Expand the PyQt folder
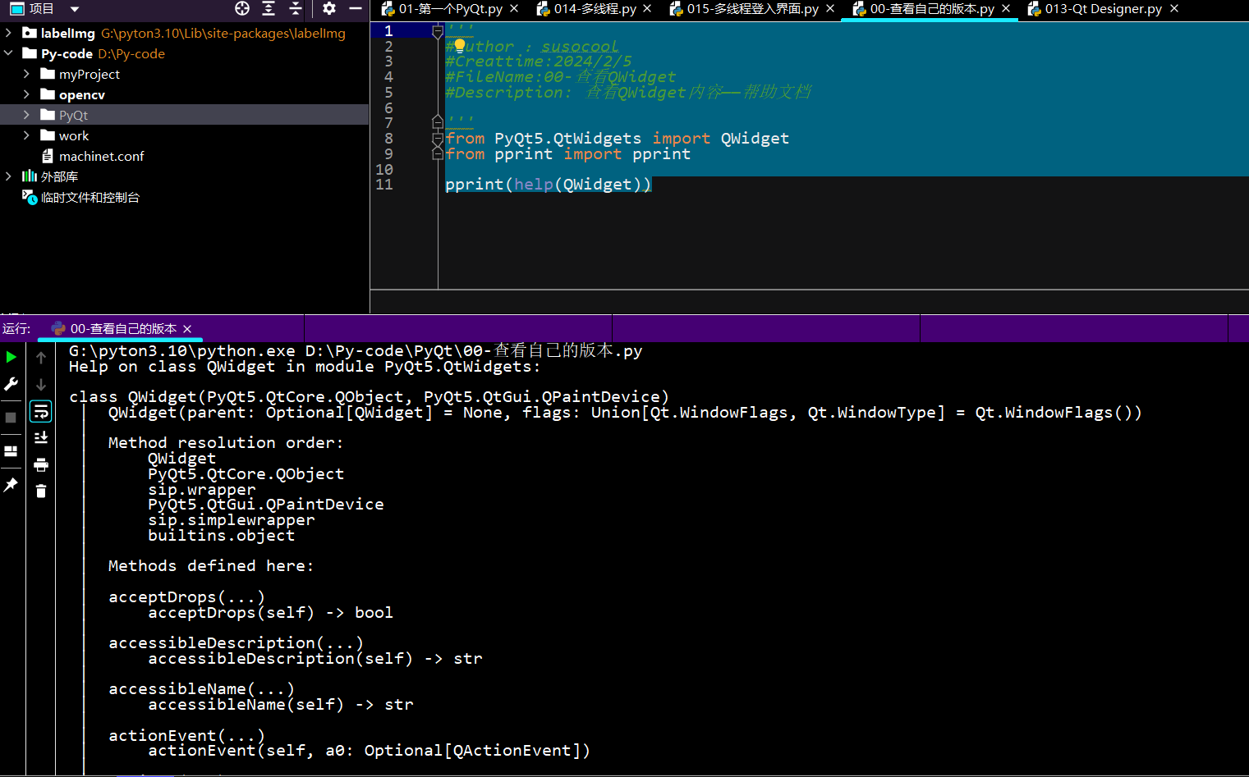The width and height of the screenshot is (1249, 777). point(26,115)
